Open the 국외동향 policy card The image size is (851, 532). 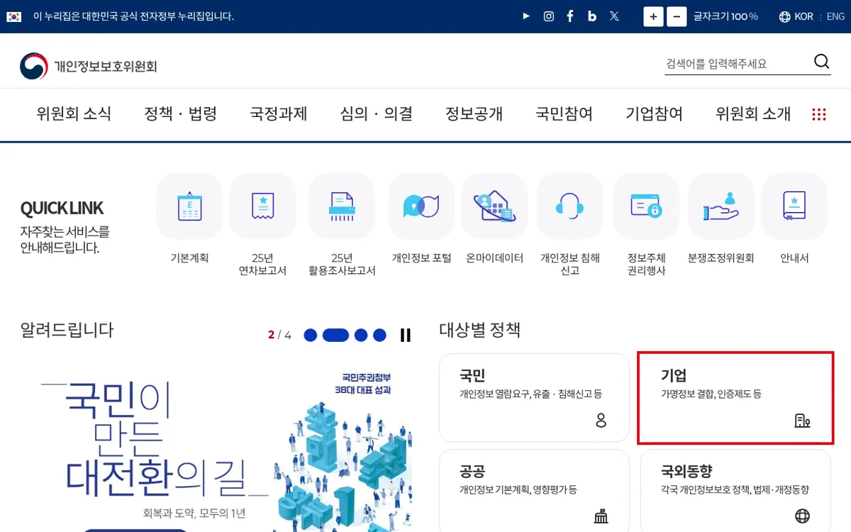tap(735, 491)
